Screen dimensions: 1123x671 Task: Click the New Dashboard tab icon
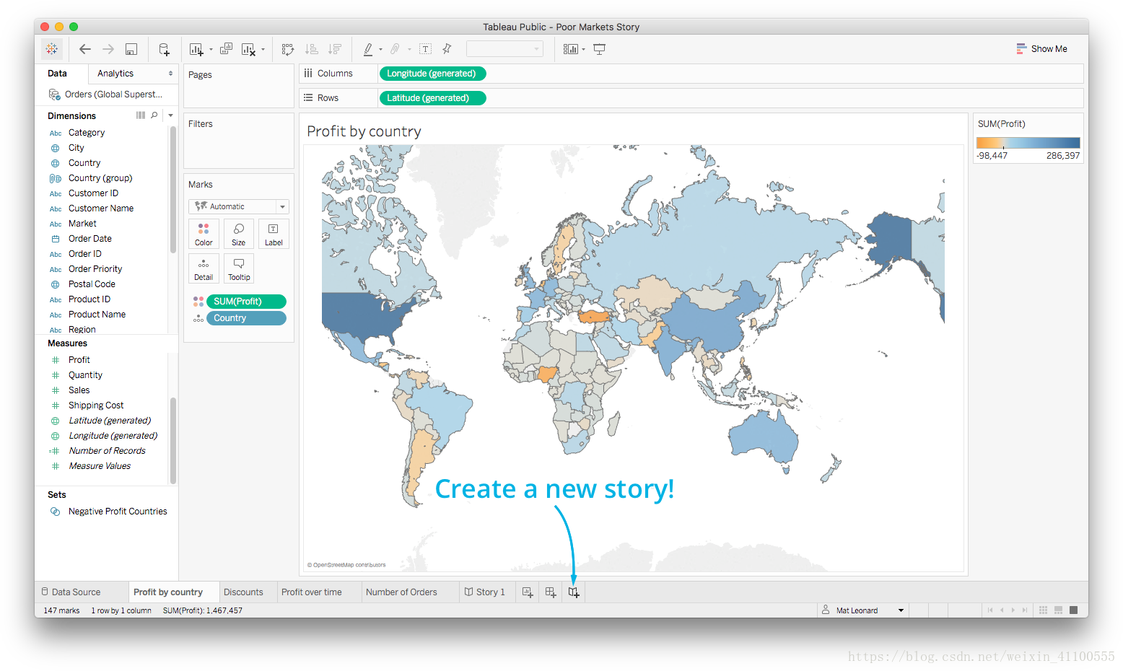point(551,592)
